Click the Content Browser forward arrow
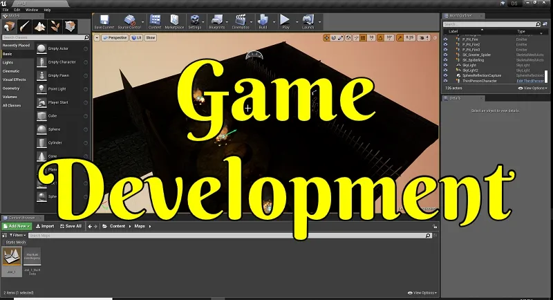This screenshot has height=300, width=553. coord(95,226)
